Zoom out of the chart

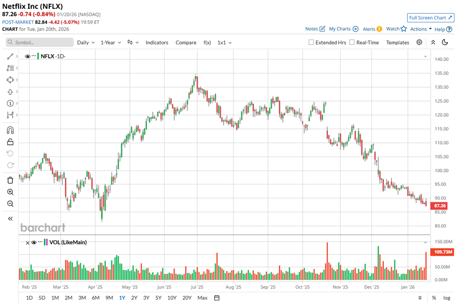[x=10, y=204]
